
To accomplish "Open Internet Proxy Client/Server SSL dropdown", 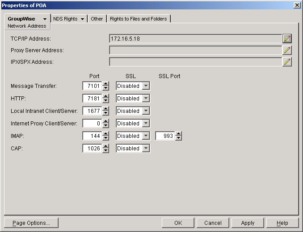I will (x=146, y=123).
